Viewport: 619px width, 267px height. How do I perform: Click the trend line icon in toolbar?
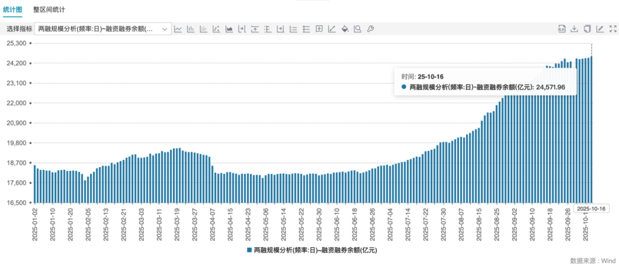(x=332, y=29)
